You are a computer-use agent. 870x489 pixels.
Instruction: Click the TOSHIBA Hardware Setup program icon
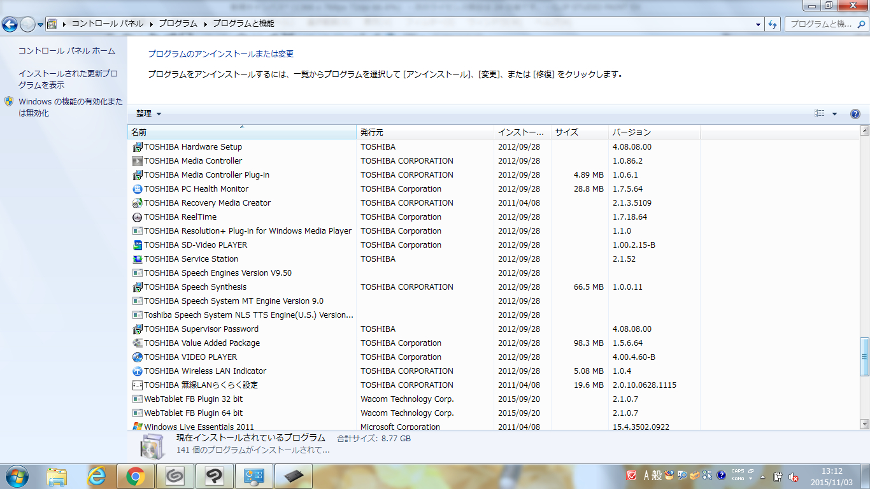point(137,147)
